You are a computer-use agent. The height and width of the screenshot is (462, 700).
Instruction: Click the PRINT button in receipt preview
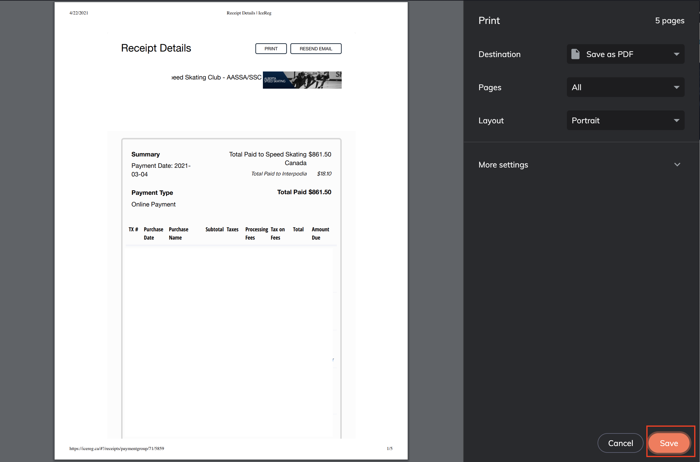coord(271,49)
